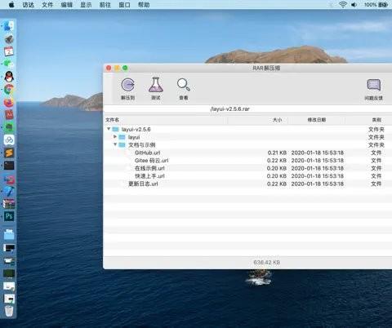
Task: Click the 636.42 KB status bar text
Action: coord(266,263)
